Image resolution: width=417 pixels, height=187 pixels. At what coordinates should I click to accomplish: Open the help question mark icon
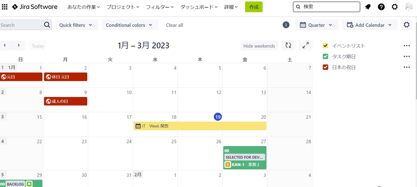[x=381, y=7]
